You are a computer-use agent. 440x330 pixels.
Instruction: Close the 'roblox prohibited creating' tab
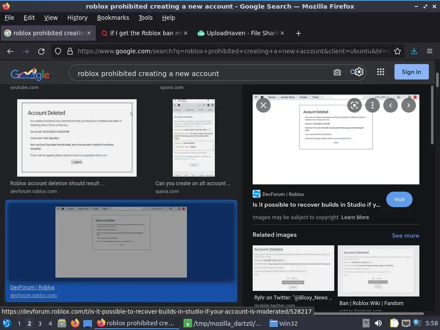(x=89, y=33)
